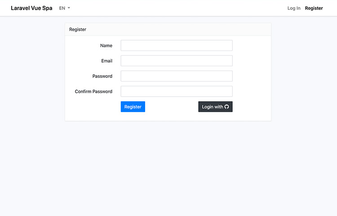Click the blank navbar area between EN and Log In
337x216 pixels.
click(x=180, y=8)
